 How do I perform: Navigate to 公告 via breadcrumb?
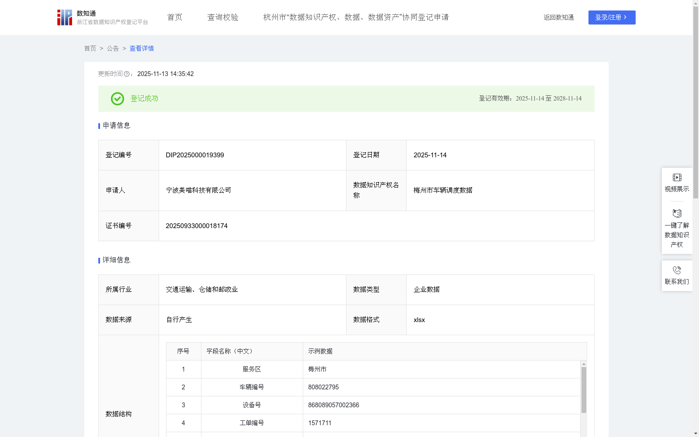pos(113,49)
